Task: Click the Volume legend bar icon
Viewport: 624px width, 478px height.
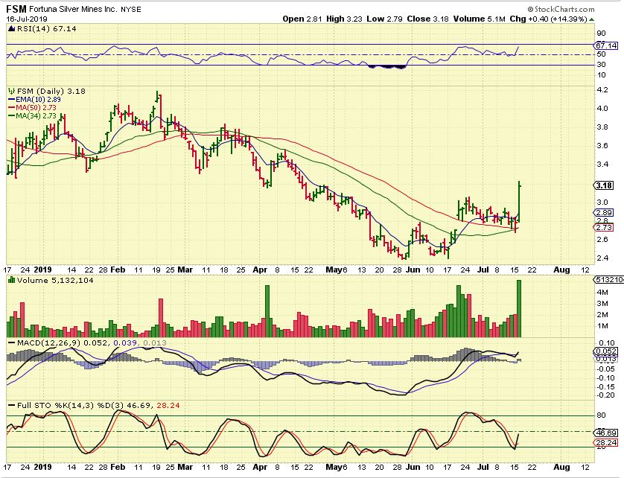Action: pyautogui.click(x=10, y=281)
